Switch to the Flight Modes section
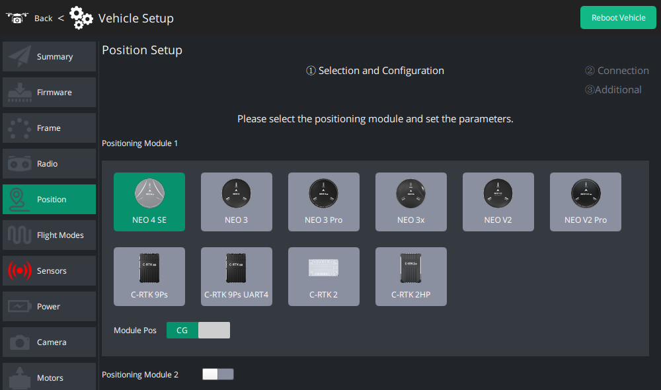 (49, 235)
